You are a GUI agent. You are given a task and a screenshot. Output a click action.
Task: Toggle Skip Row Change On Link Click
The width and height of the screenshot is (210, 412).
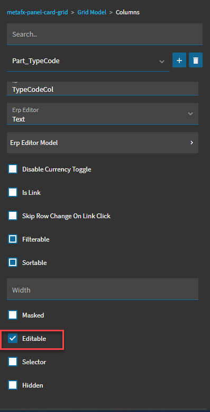13,216
